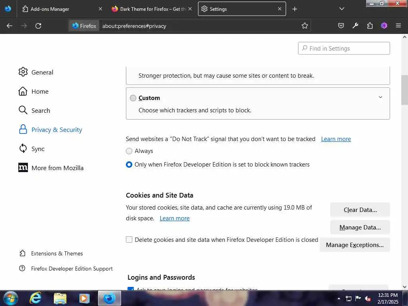Open Home settings category
Image resolution: width=408 pixels, height=306 pixels.
pos(33,91)
